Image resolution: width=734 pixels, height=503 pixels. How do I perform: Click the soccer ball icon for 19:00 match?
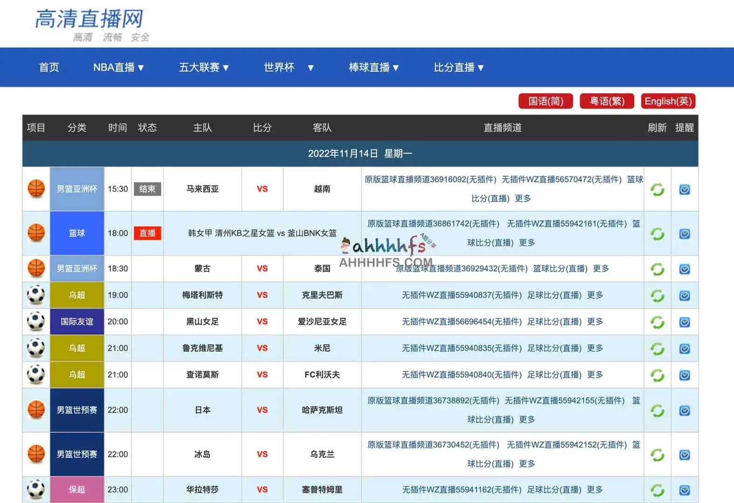36,295
